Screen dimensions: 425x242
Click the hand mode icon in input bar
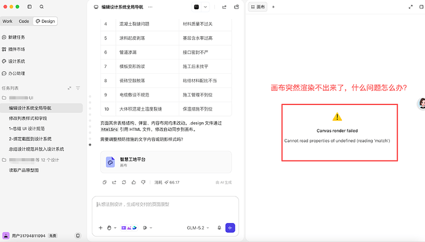click(x=109, y=228)
